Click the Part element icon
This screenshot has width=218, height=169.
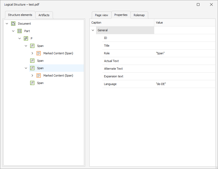pos(20,31)
